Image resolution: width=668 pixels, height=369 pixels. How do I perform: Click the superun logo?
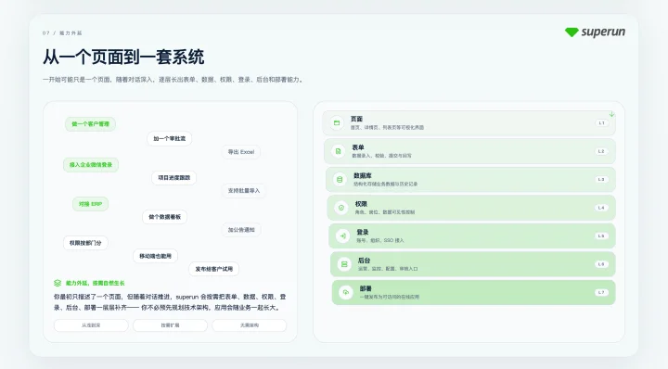click(595, 32)
